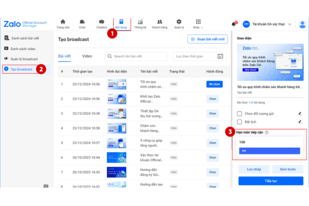Click the Xem trước button
The width and height of the screenshot is (309, 206).
288,169
